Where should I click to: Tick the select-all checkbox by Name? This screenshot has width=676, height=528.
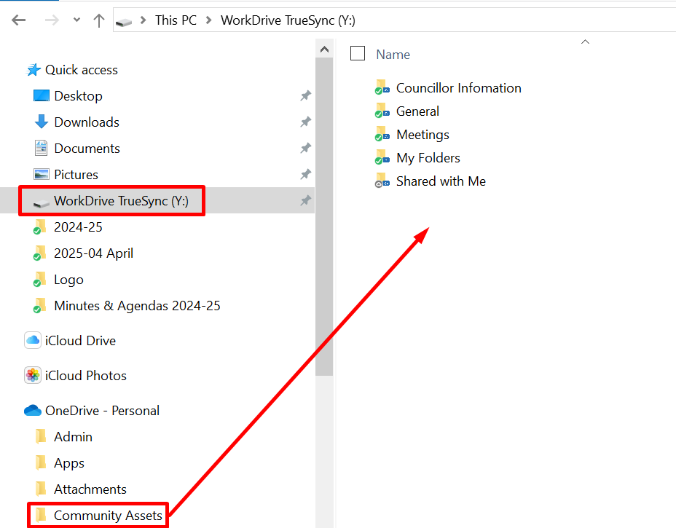pyautogui.click(x=358, y=53)
